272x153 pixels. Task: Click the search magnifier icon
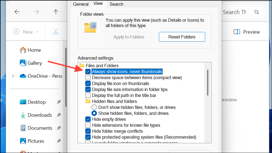257,12
